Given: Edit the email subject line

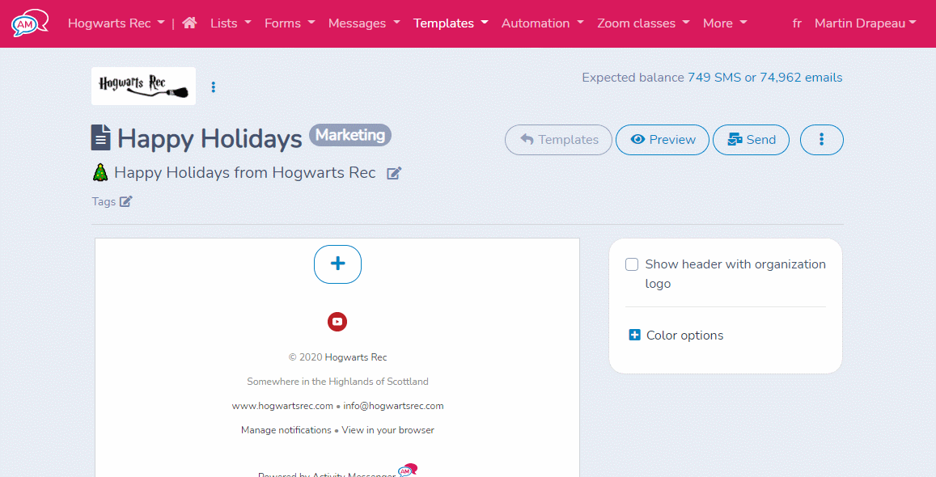Looking at the screenshot, I should point(394,173).
